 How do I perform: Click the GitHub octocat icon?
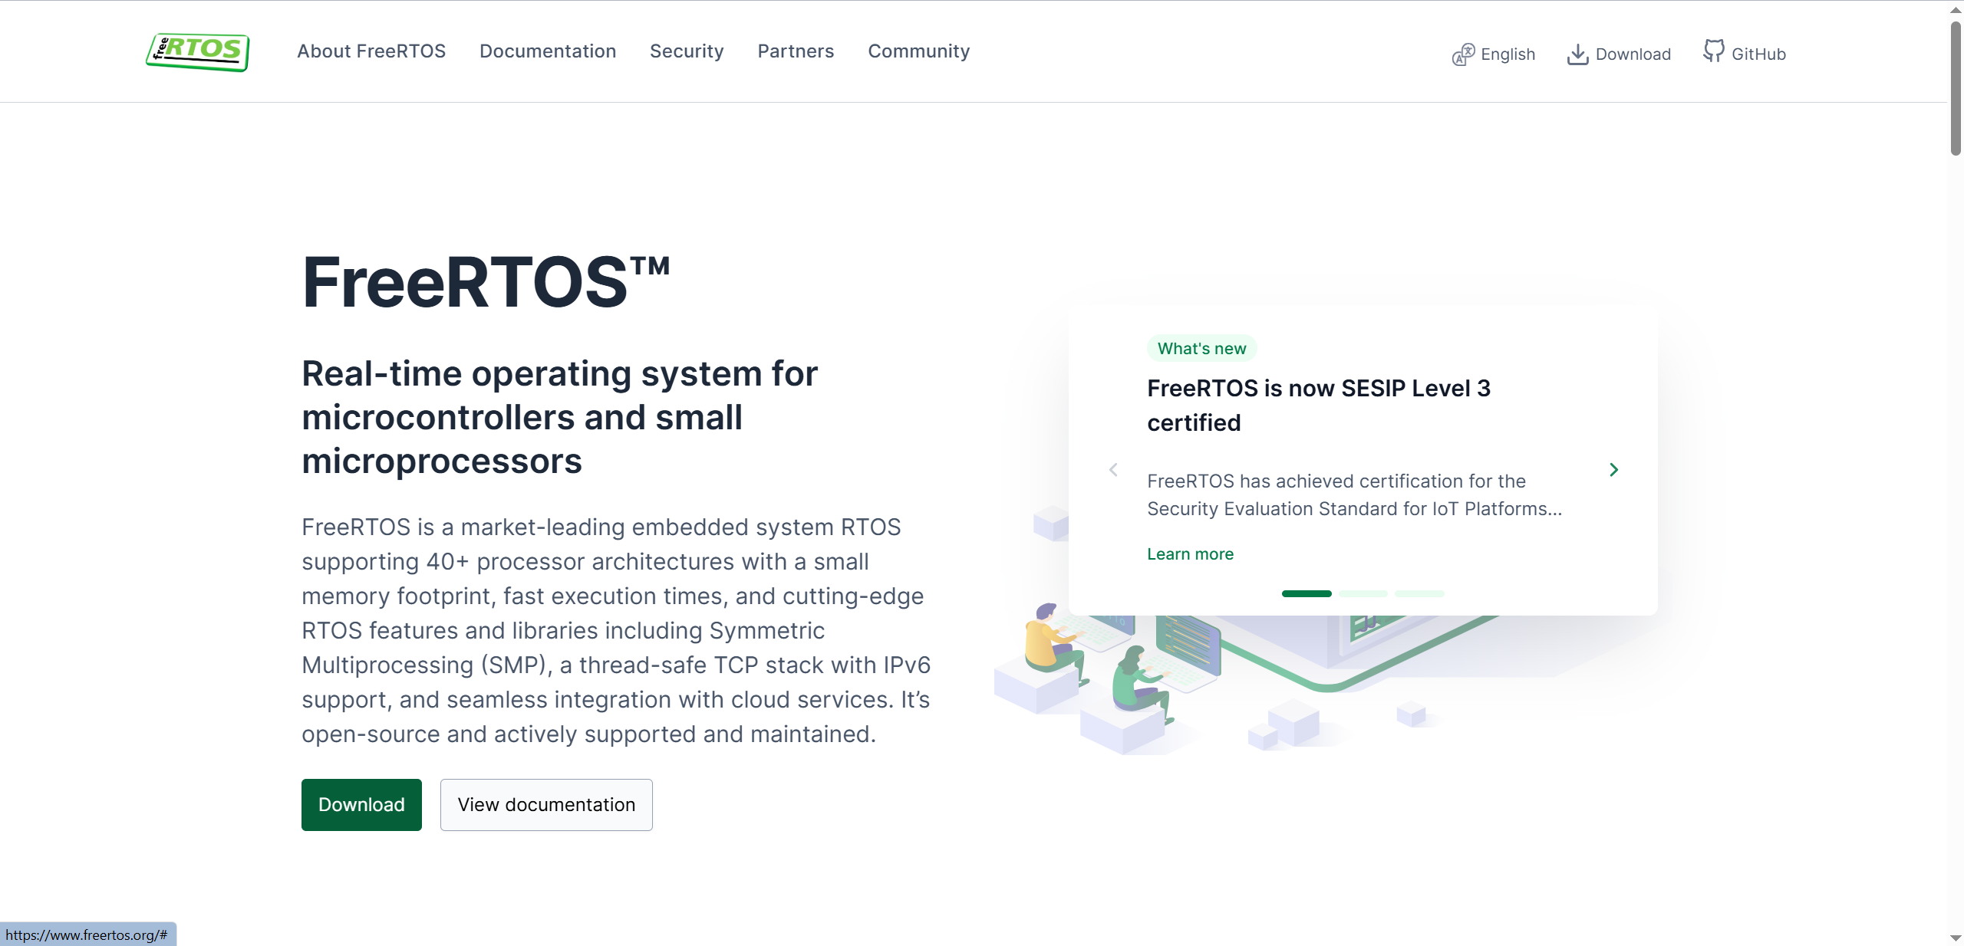pos(1713,51)
